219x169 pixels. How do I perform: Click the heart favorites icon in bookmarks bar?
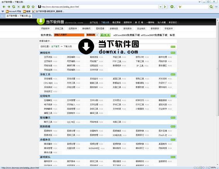click(3, 11)
